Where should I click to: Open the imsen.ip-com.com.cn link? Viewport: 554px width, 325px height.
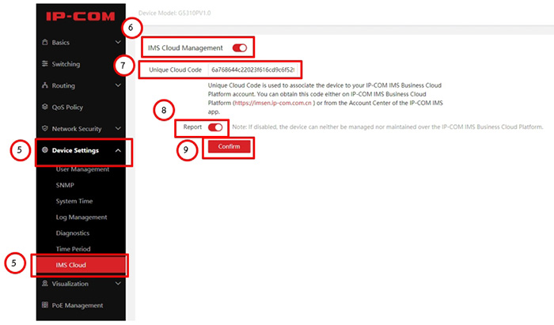pos(273,103)
